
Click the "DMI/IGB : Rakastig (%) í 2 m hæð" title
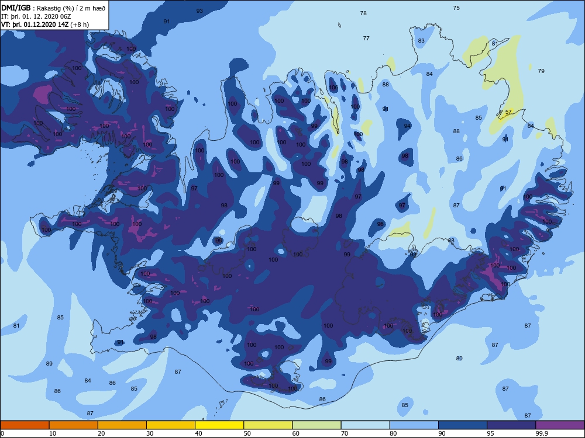54,8
